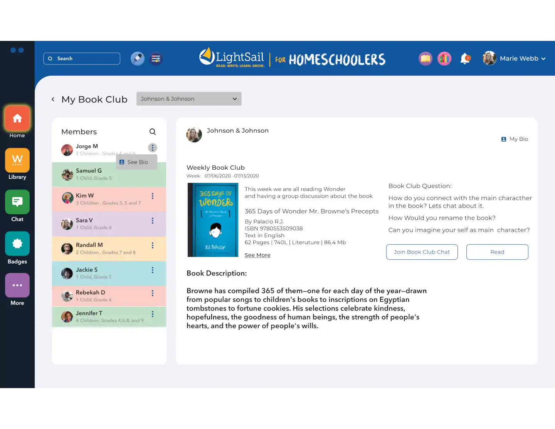The image size is (555, 429).
Task: Click the My Book Club page title
Action: click(94, 100)
